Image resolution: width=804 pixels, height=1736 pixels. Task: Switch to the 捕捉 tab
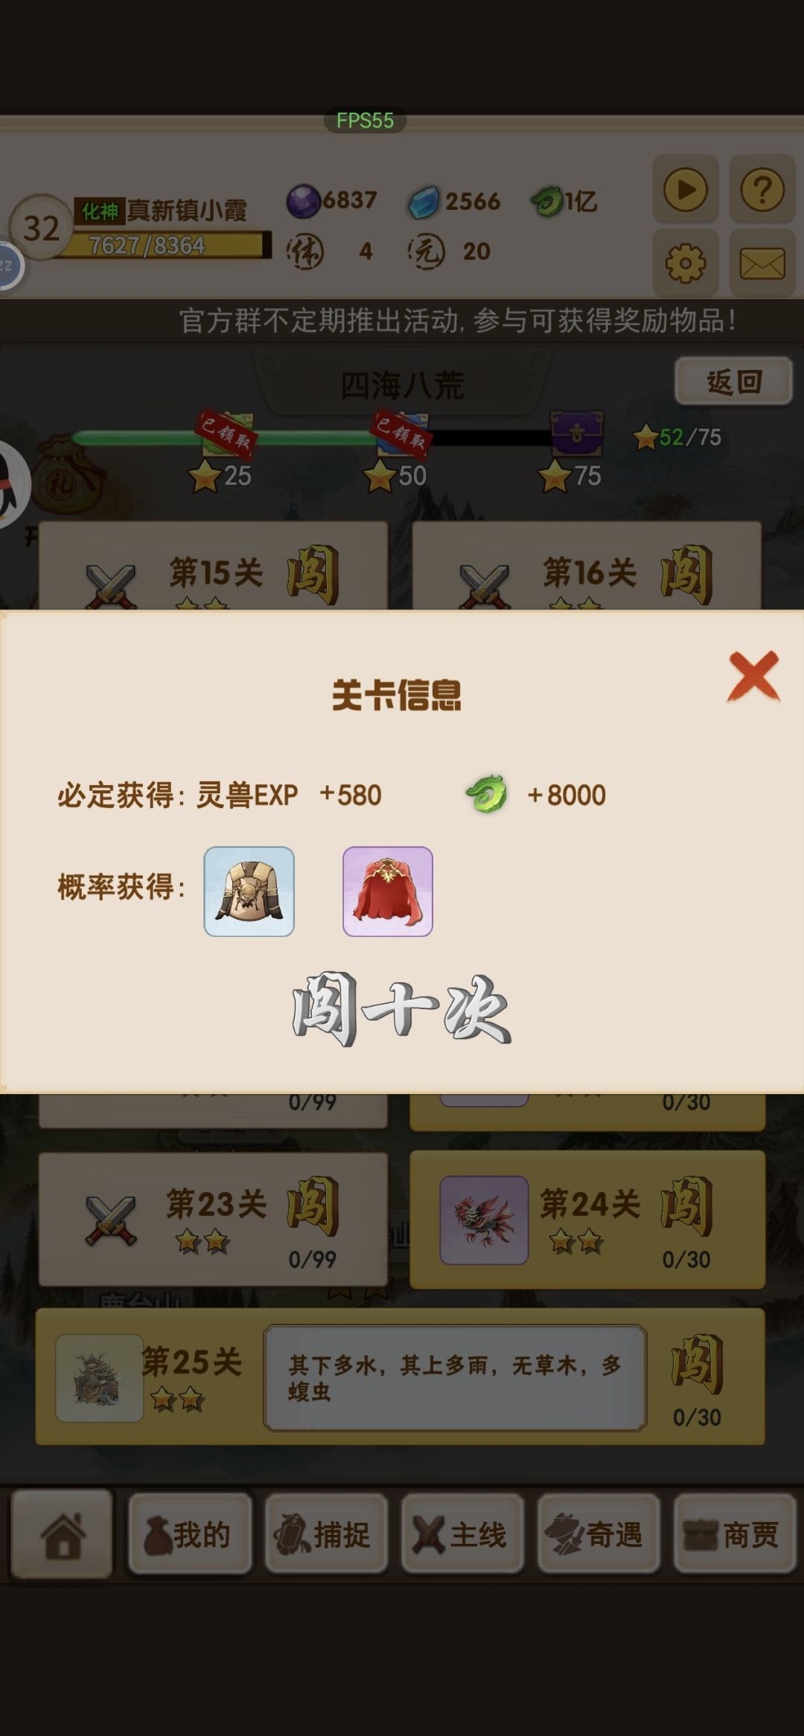[326, 1535]
